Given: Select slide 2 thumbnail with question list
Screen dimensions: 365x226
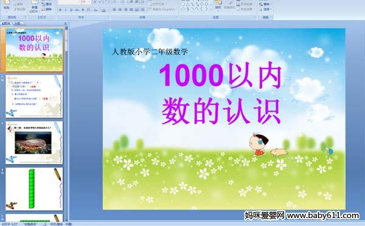Looking at the screenshot, I should point(34,96).
